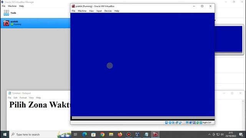Click the USB devices indicator icon
246x138 pixels.
point(180,123)
